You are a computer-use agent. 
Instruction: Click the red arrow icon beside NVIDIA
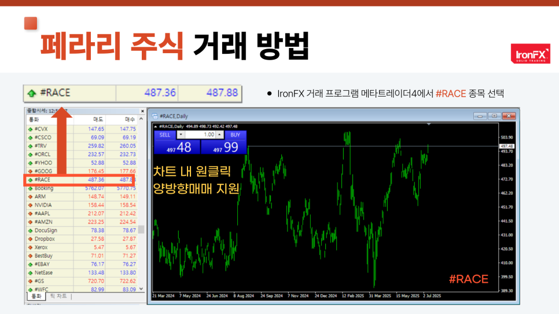(30, 205)
